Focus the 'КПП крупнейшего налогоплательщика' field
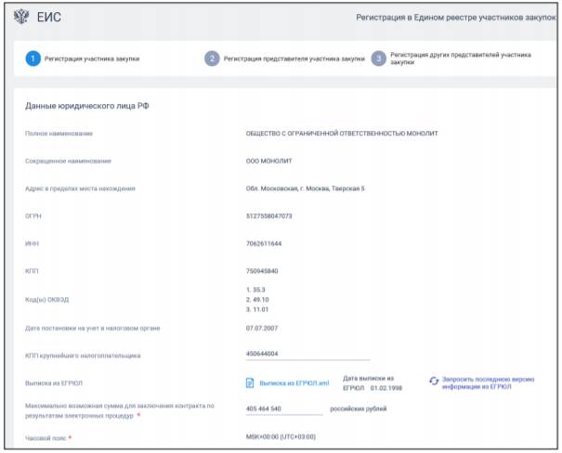The width and height of the screenshot is (562, 453). point(307,354)
